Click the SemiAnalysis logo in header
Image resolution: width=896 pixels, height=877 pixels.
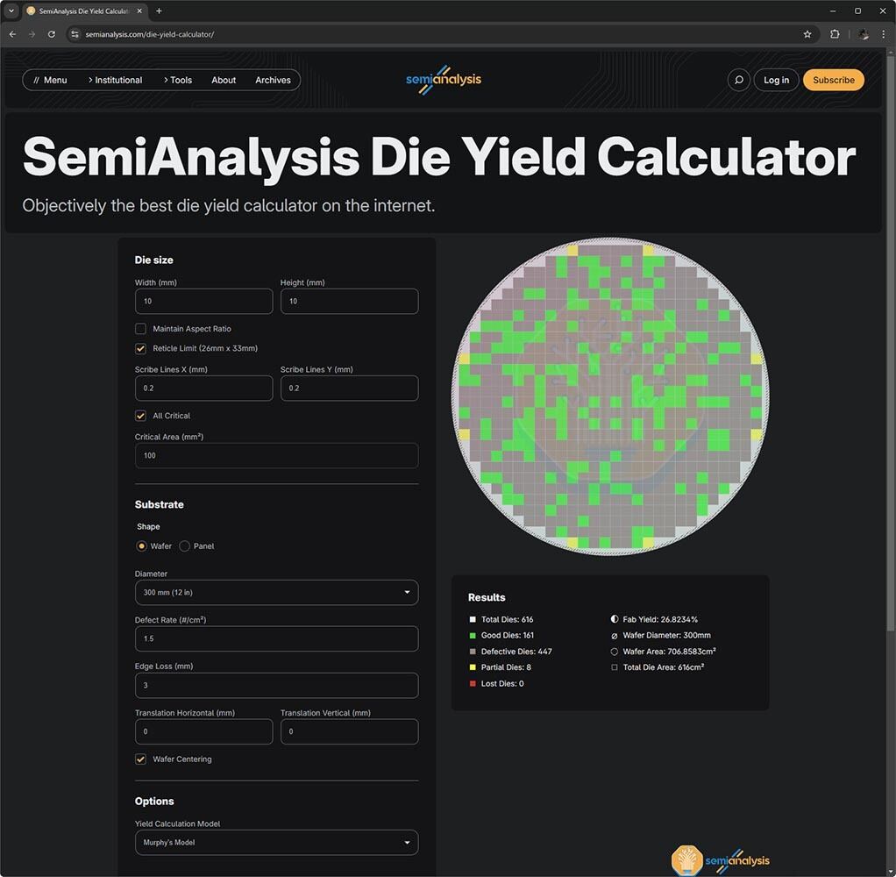pyautogui.click(x=444, y=80)
